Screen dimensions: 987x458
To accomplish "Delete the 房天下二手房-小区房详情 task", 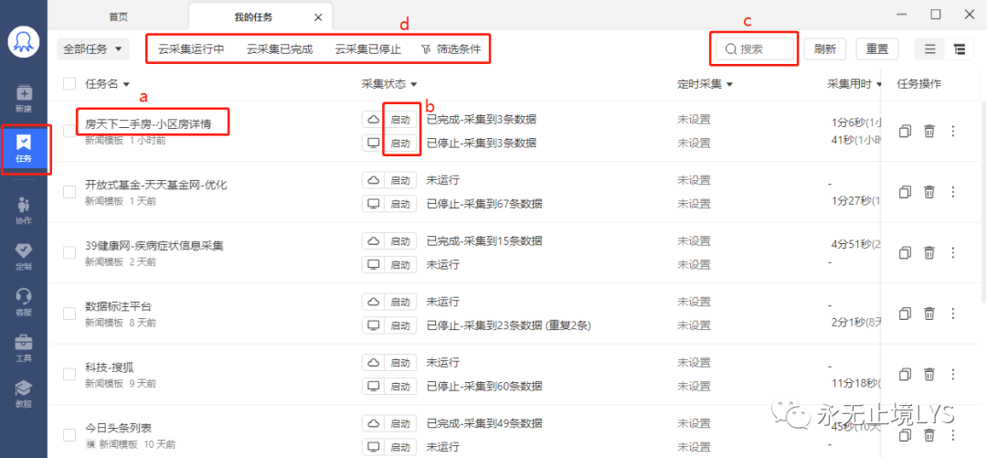I will (x=929, y=131).
